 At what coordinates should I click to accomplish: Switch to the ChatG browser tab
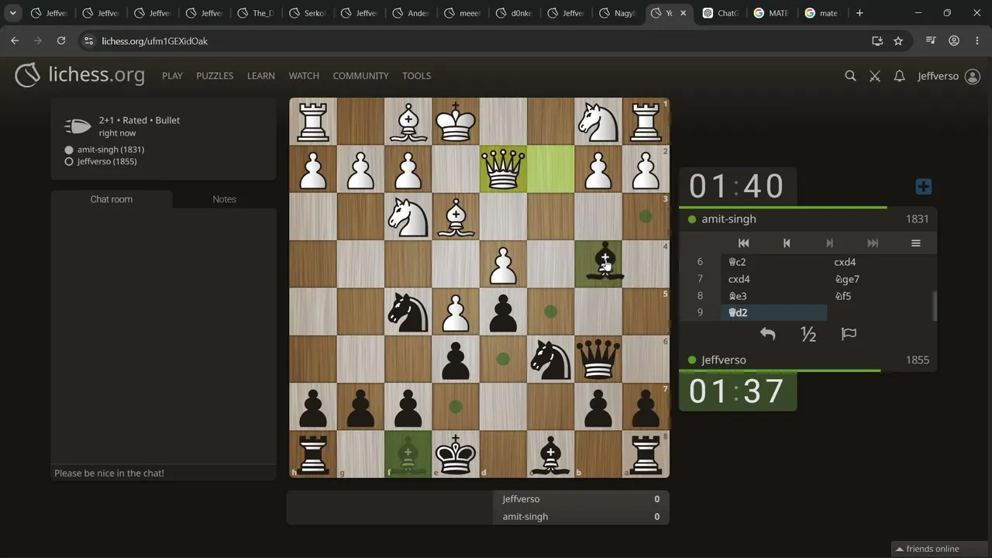pyautogui.click(x=721, y=13)
